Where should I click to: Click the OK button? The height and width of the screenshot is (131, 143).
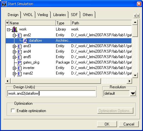(x=107, y=124)
